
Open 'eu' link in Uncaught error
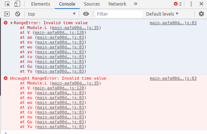click(x=60, y=98)
